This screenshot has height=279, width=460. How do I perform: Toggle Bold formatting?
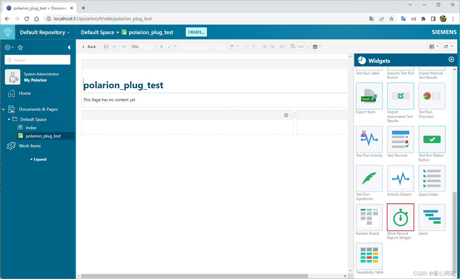point(162,47)
